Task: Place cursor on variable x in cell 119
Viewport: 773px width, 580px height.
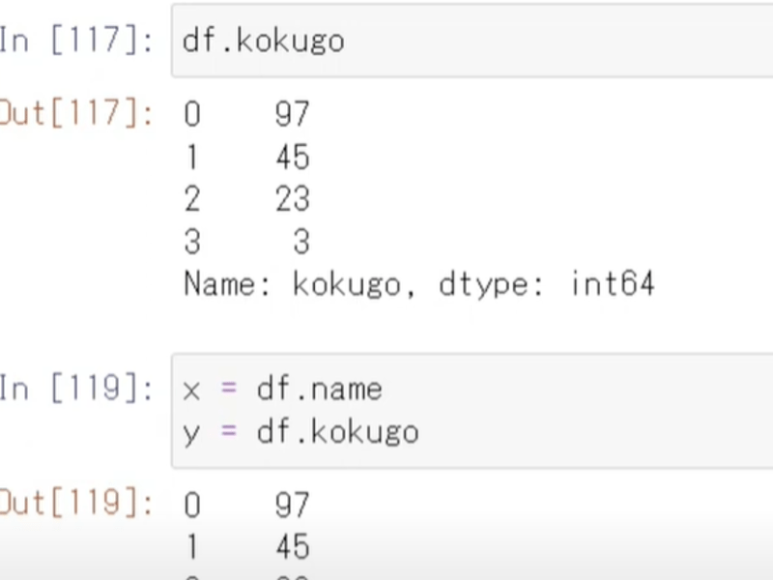Action: pyautogui.click(x=190, y=390)
